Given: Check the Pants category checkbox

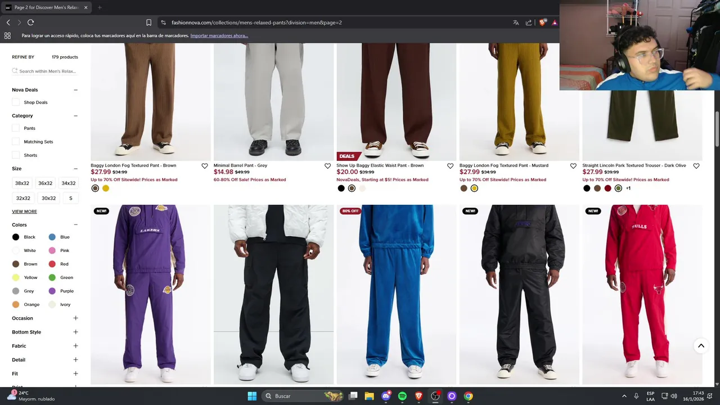Looking at the screenshot, I should 16,128.
